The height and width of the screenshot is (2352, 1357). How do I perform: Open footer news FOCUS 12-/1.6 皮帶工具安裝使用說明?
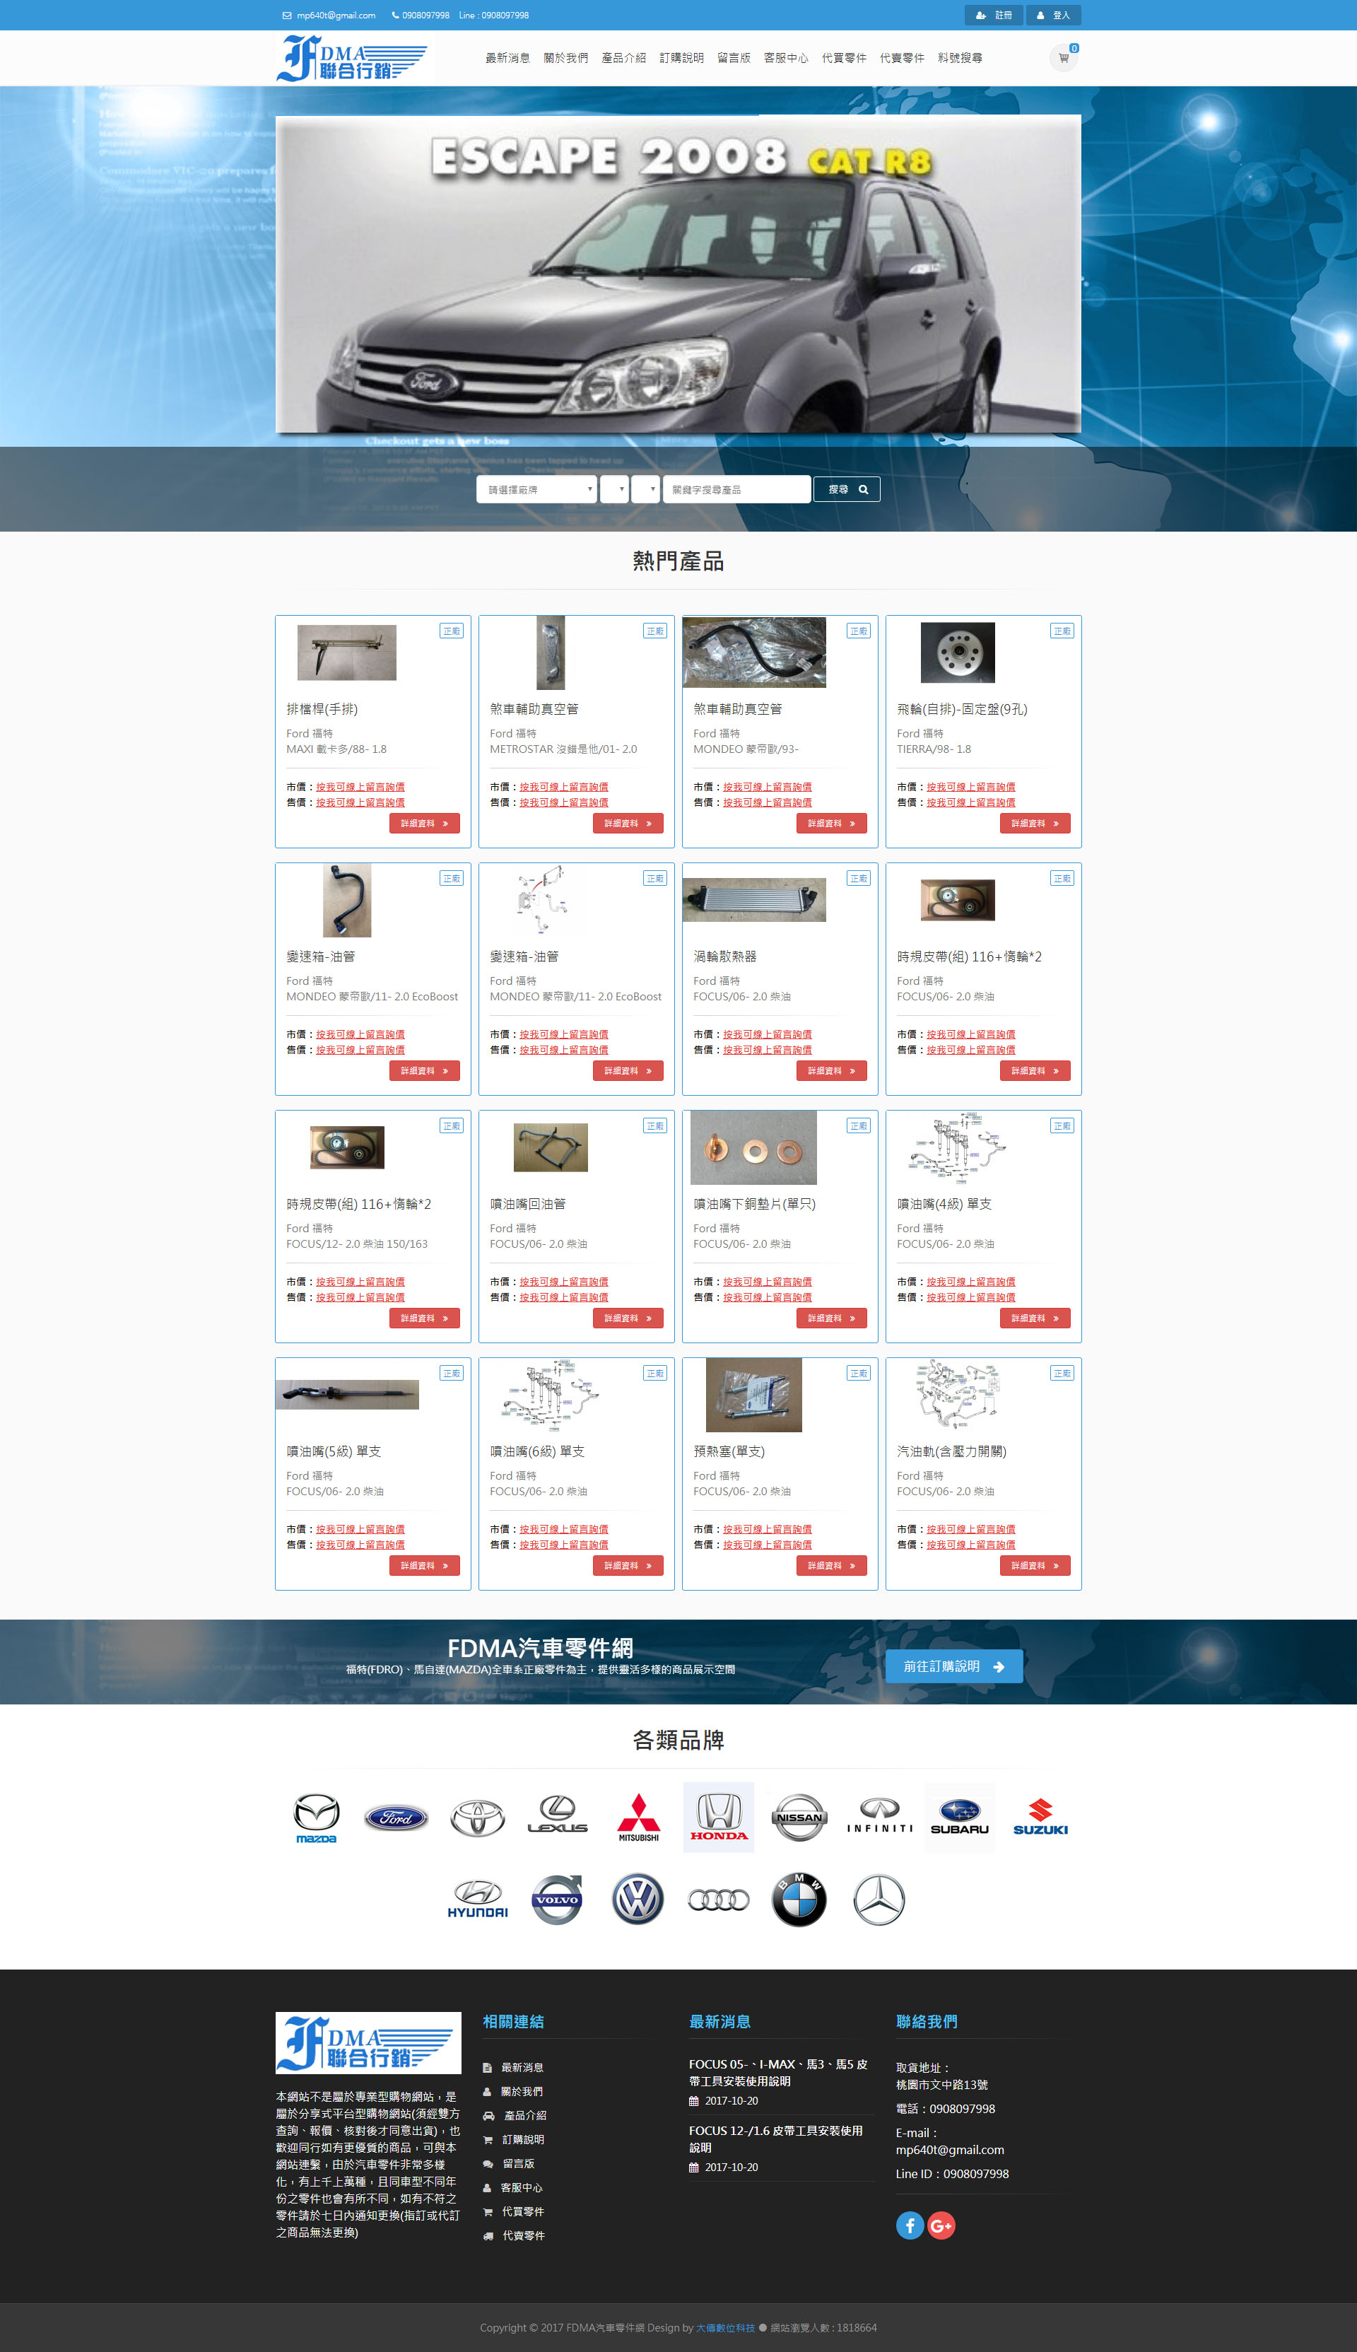pyautogui.click(x=775, y=2139)
